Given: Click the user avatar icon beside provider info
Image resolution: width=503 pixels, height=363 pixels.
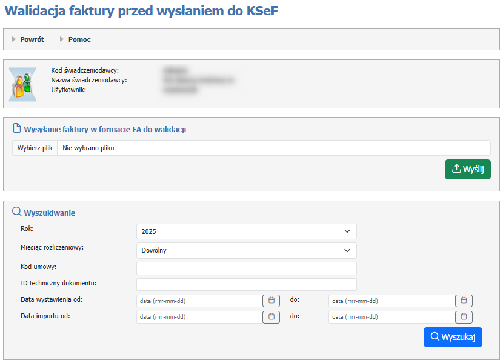Looking at the screenshot, I should point(22,84).
